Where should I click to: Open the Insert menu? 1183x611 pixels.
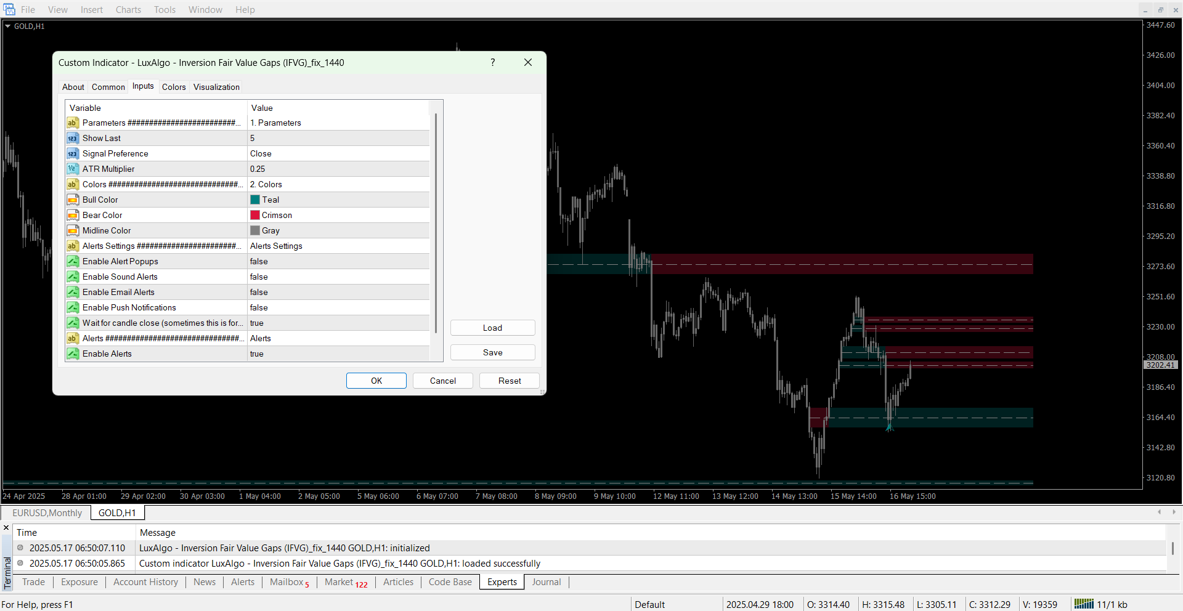click(92, 9)
